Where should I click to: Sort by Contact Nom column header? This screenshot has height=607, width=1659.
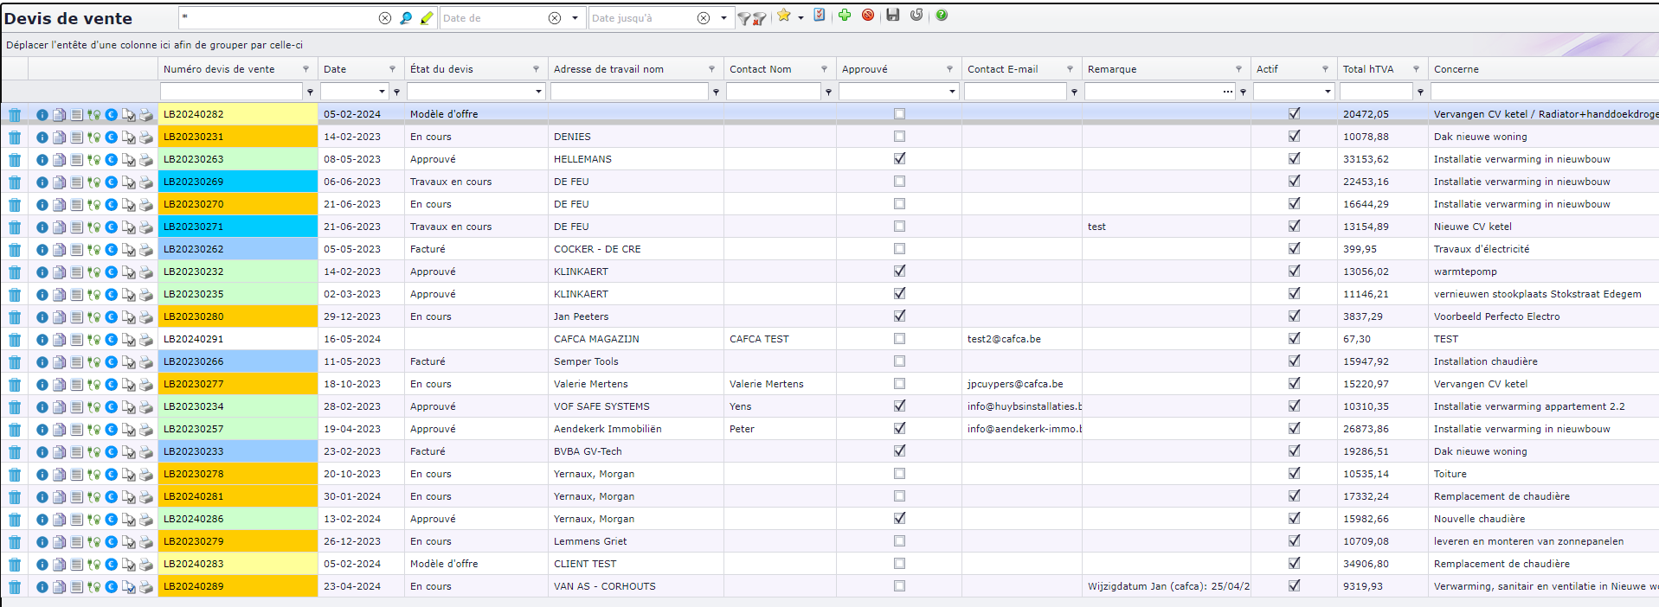tap(760, 69)
